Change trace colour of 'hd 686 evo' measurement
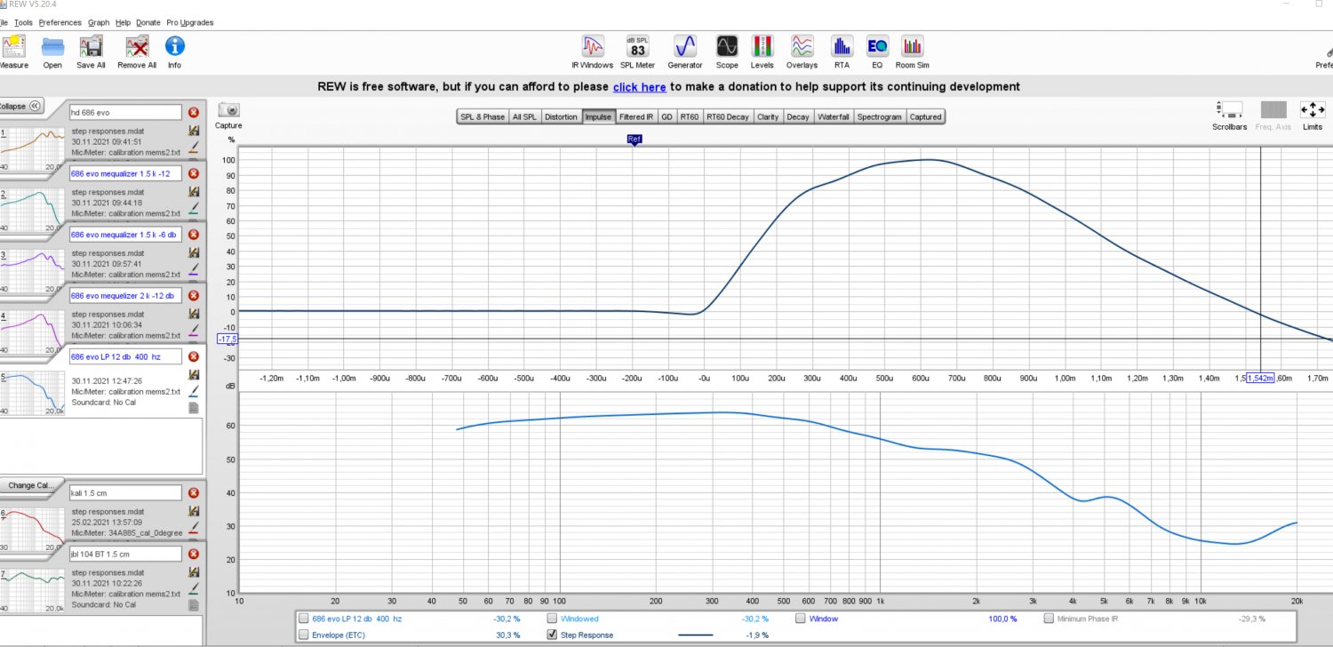Image resolution: width=1333 pixels, height=647 pixels. [x=194, y=149]
